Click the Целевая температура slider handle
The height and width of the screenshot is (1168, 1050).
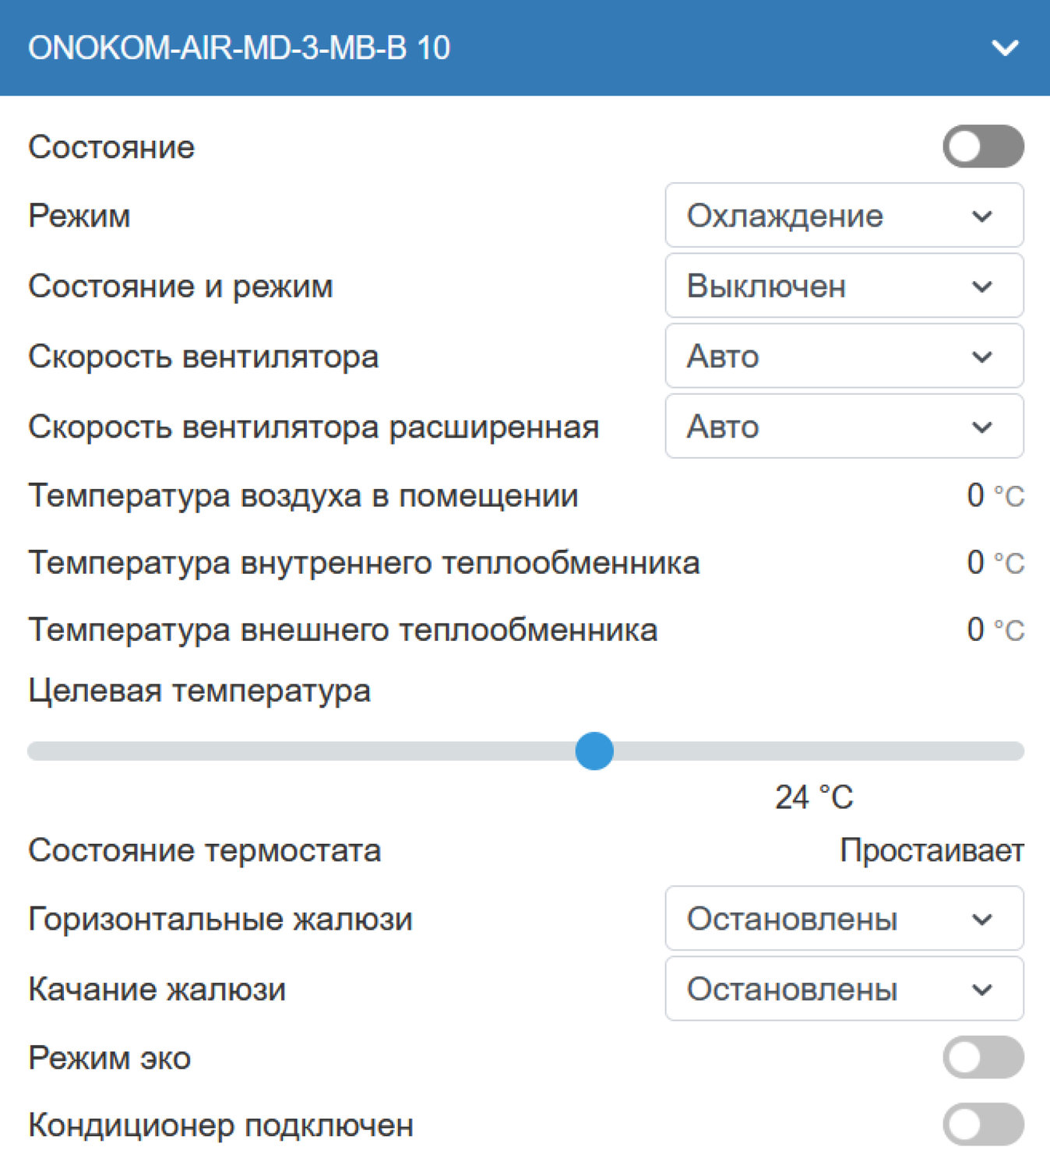tap(594, 751)
